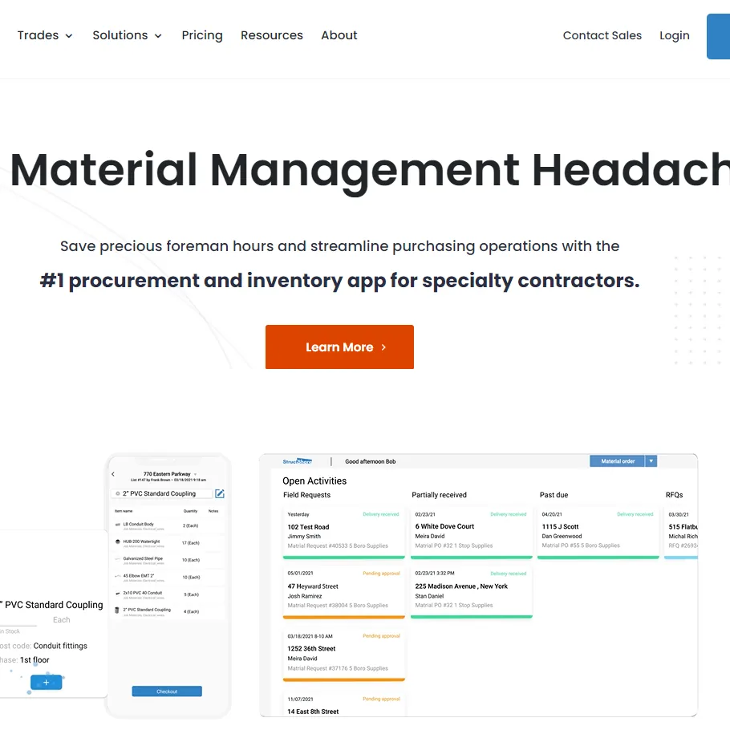Screen dimensions: 730x730
Task: Select the Galvanized Steel Pipe row
Action: click(167, 560)
